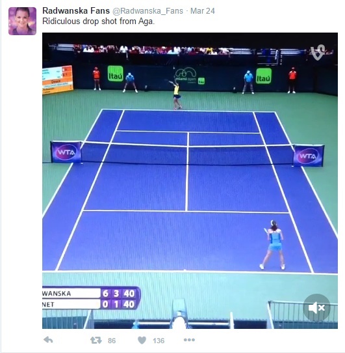Retweet this post via the retweet icon
Screen dimensions: 345x353
96,340
